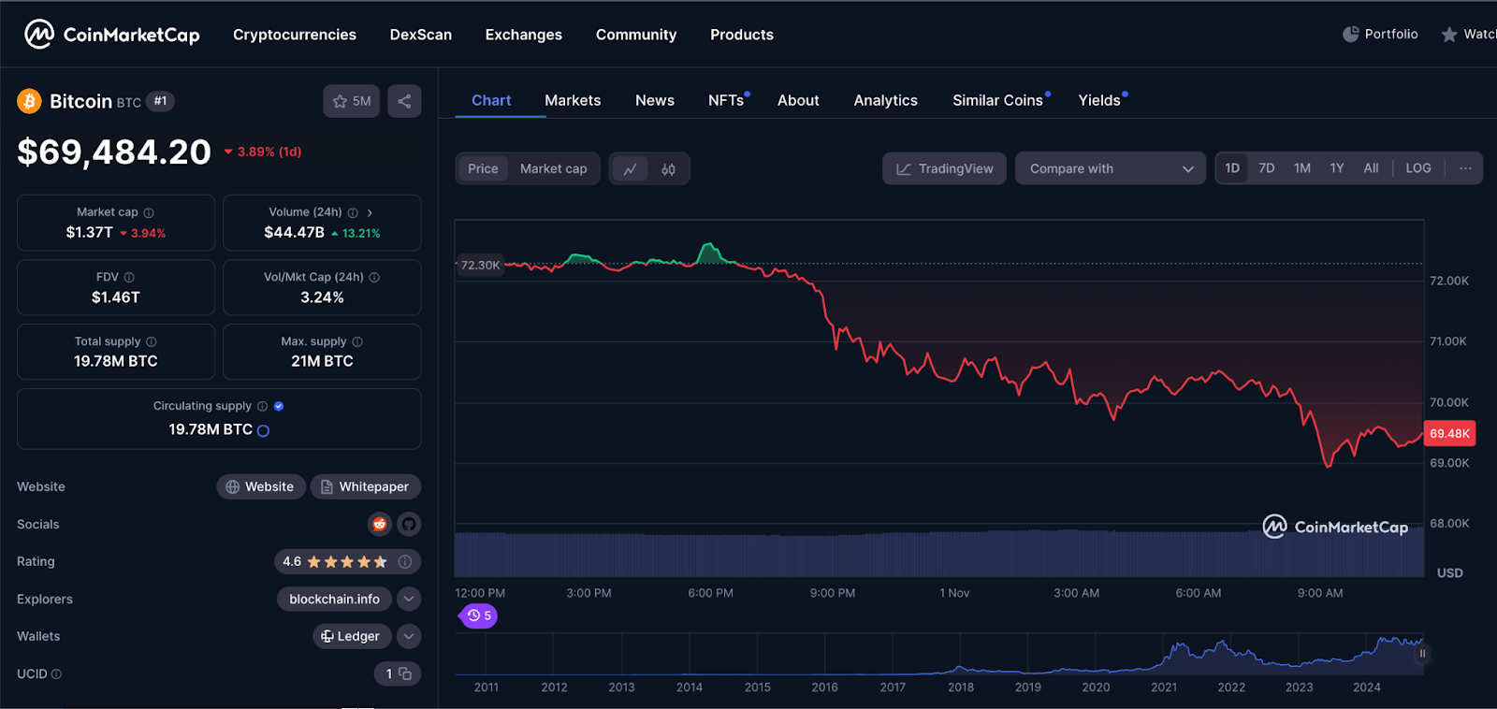Open the Compare with dropdown
This screenshot has width=1497, height=709.
[x=1111, y=168]
